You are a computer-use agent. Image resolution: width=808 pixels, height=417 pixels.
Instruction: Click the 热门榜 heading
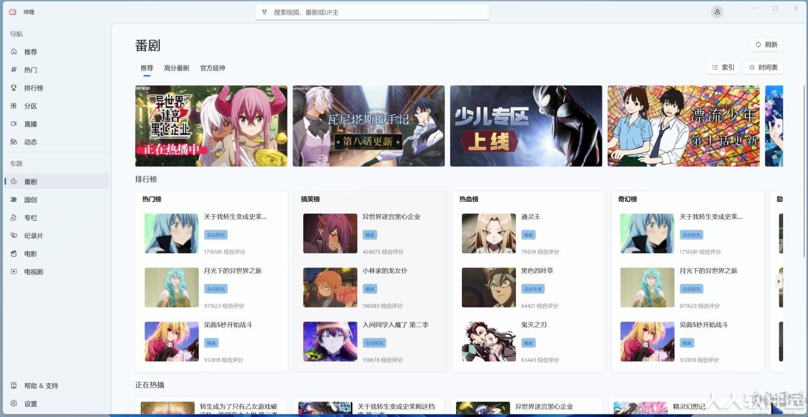pos(152,199)
